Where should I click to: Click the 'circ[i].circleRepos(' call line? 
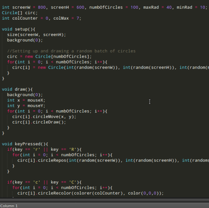(113, 160)
